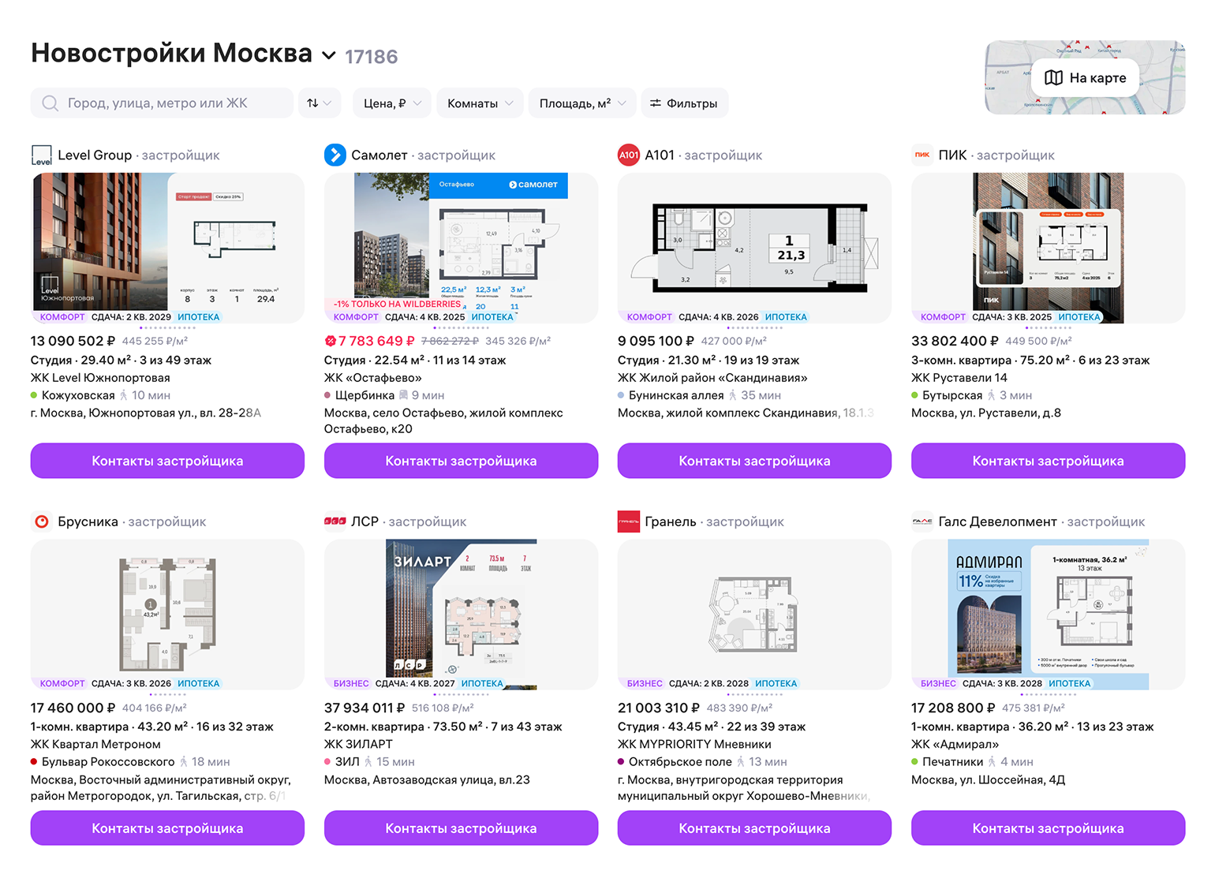Show listings На карте
1215x893 pixels.
[x=1086, y=77]
